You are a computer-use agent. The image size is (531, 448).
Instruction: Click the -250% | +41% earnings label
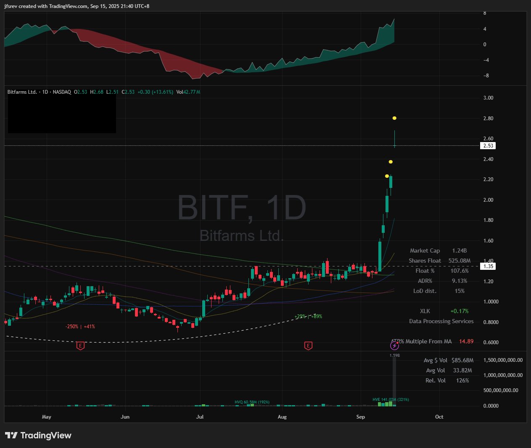click(x=80, y=327)
